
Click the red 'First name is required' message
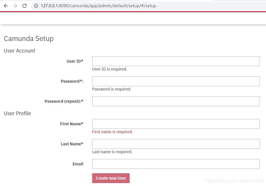click(x=113, y=132)
